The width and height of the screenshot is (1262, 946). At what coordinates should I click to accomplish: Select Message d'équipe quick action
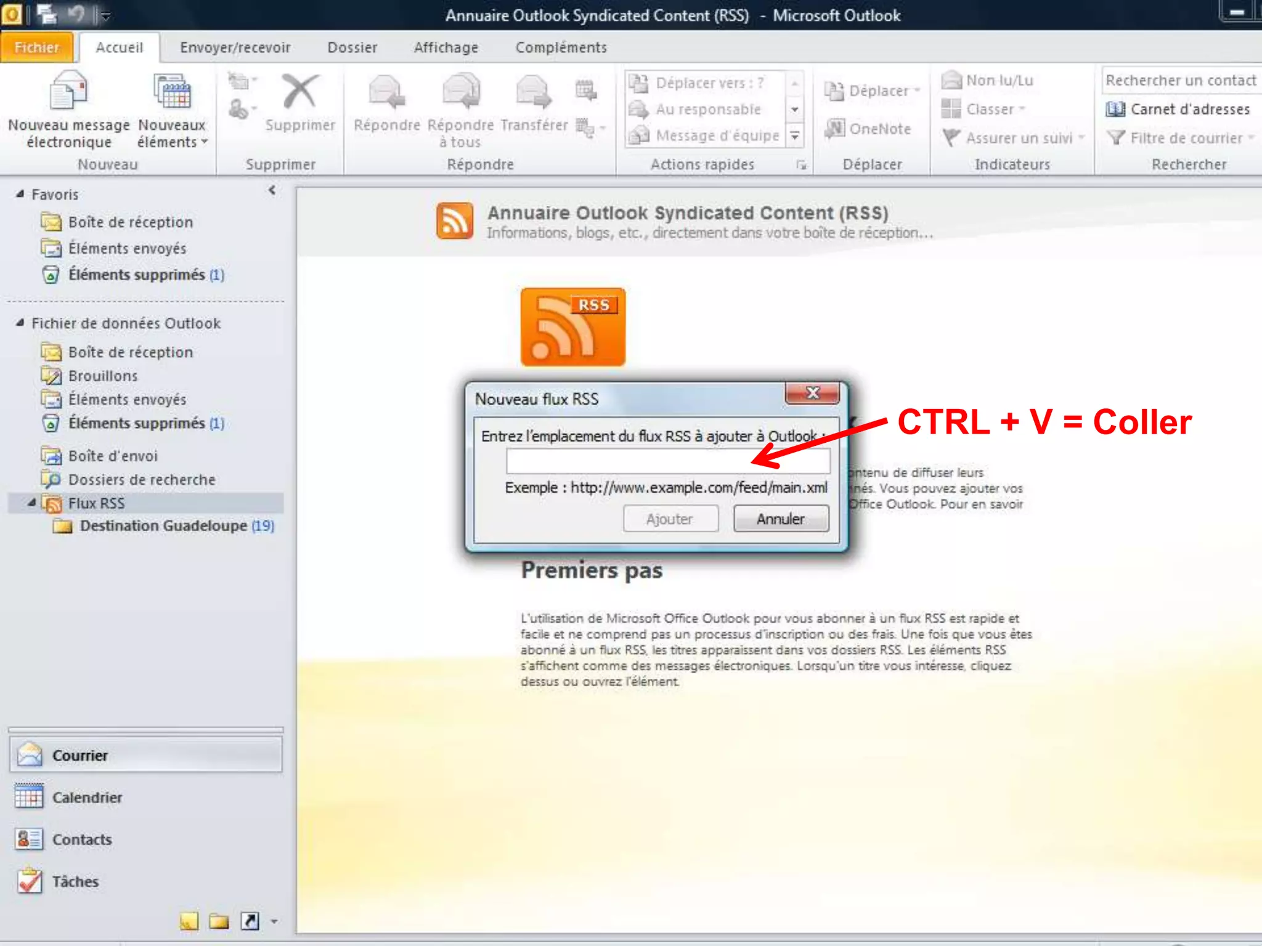705,135
